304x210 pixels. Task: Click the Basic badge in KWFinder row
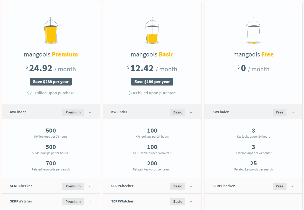tap(178, 112)
